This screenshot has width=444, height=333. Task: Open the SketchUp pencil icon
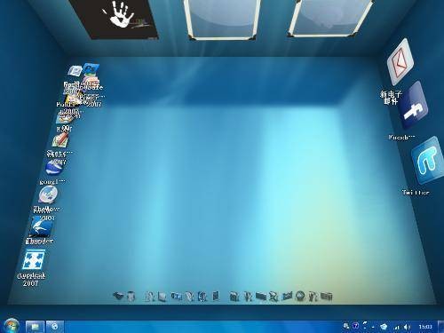(60, 140)
